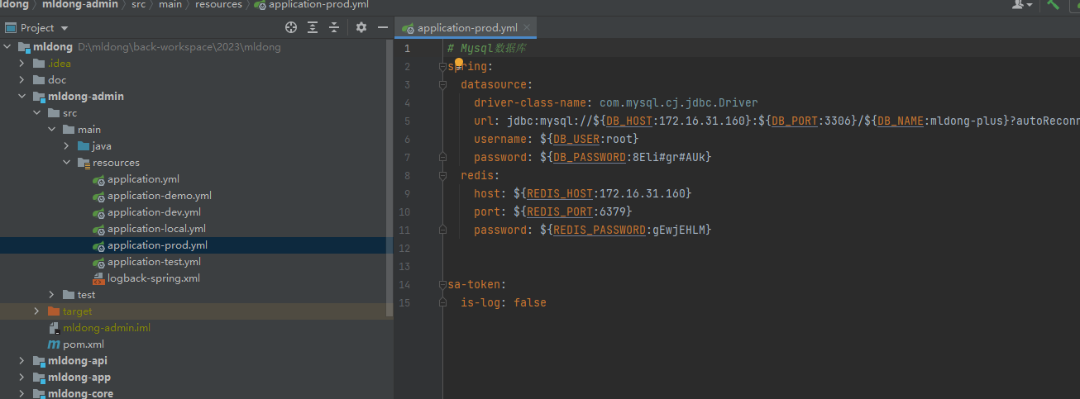Click the is-log false value
Image resolution: width=1080 pixels, height=399 pixels.
click(529, 303)
